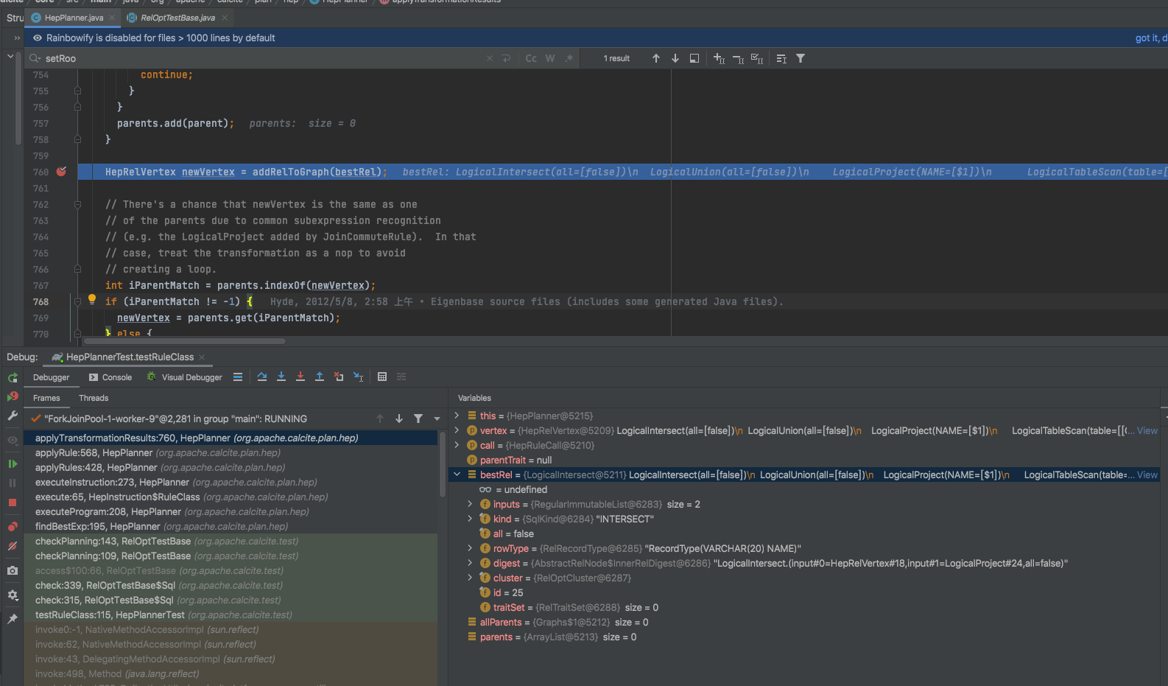The image size is (1168, 686).
Task: Toggle Match Case (Cc) in search
Action: click(x=531, y=58)
